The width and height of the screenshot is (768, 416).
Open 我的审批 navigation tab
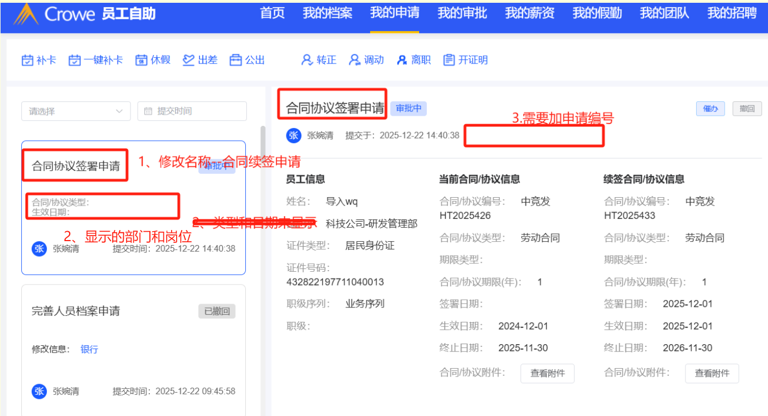[x=462, y=13]
